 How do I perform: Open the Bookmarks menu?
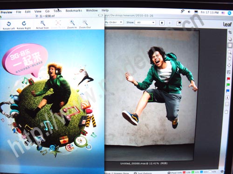point(74,11)
